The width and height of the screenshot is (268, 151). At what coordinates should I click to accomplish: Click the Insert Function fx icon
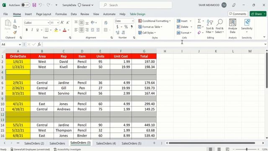[39, 44]
